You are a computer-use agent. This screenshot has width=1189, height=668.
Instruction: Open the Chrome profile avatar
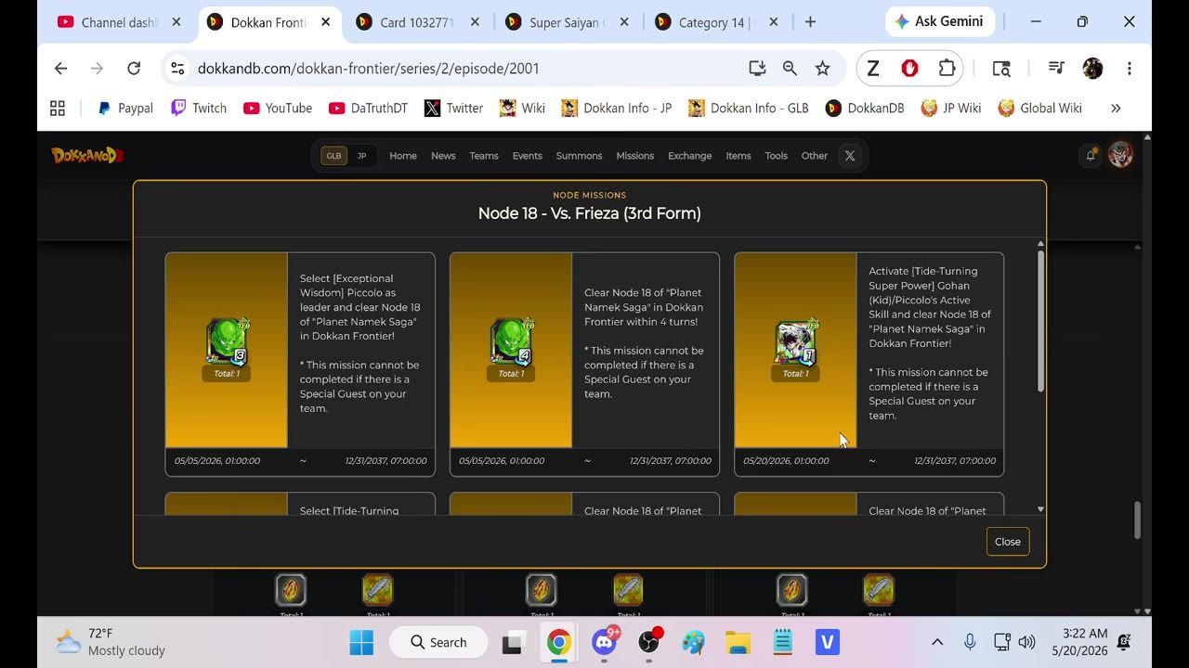pyautogui.click(x=1092, y=68)
